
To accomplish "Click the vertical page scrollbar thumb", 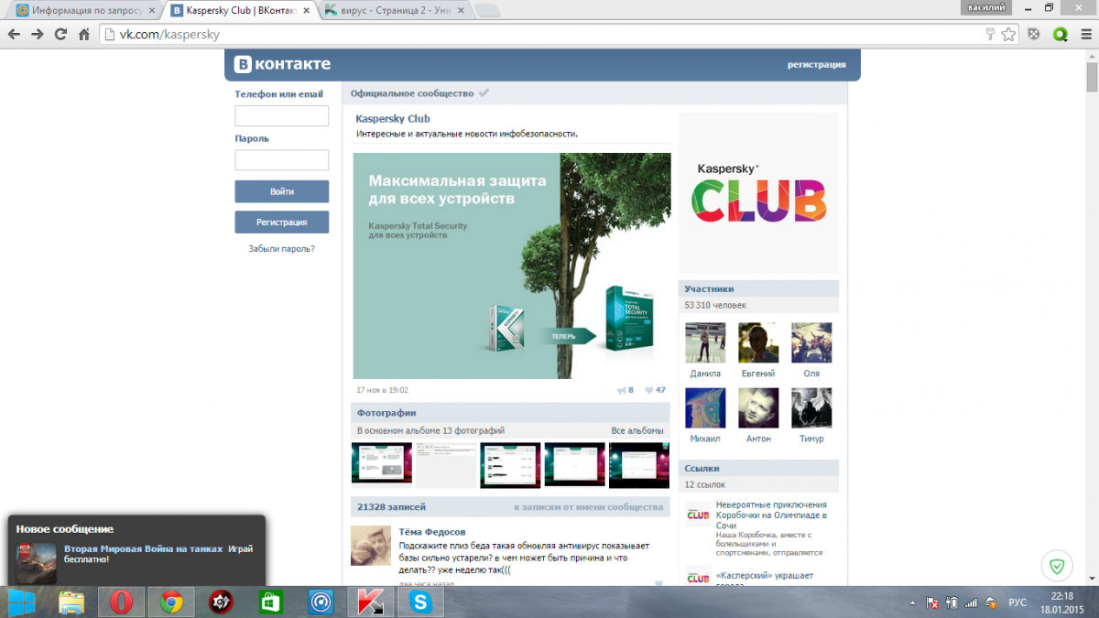I will click(1092, 79).
